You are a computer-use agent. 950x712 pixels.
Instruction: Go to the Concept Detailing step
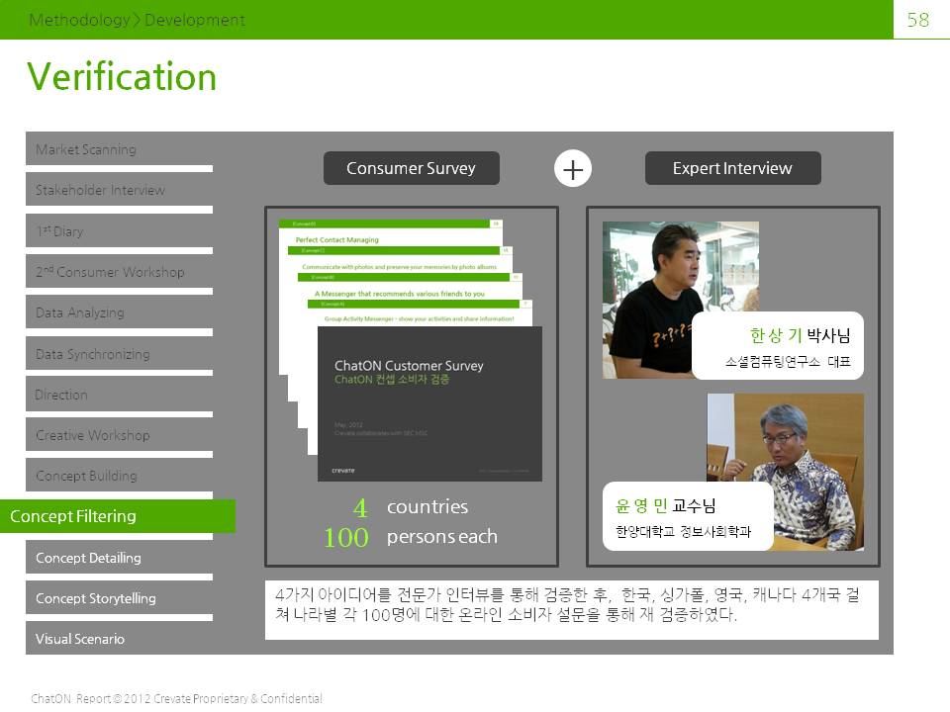click(x=119, y=557)
